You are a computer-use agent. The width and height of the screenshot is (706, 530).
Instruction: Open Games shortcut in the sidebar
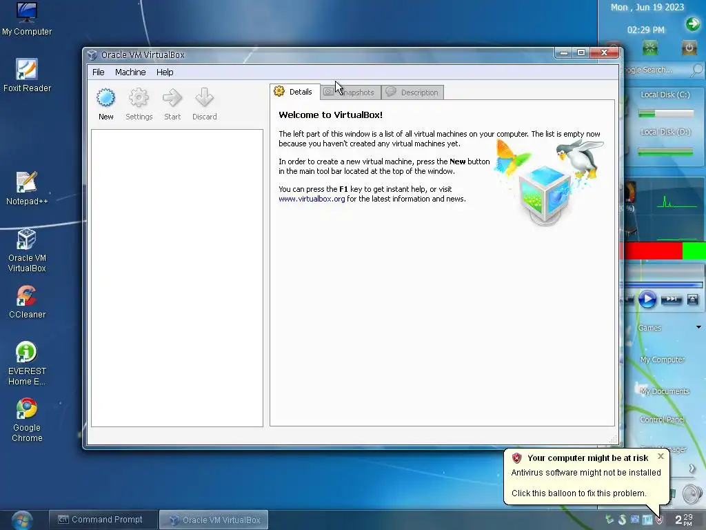(649, 328)
